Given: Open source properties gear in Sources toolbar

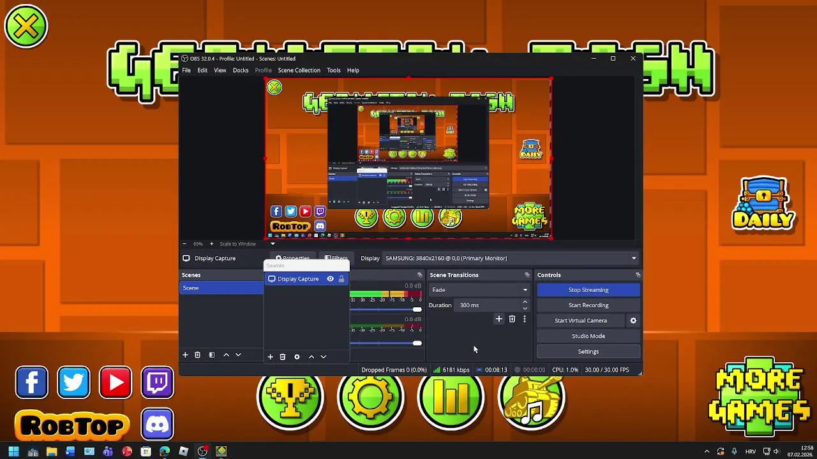Looking at the screenshot, I should (297, 357).
